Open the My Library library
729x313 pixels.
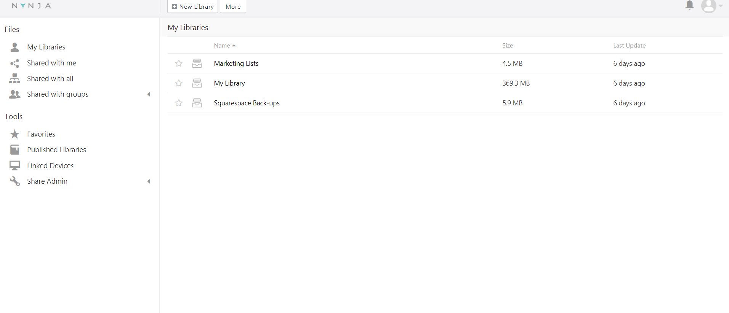click(229, 83)
